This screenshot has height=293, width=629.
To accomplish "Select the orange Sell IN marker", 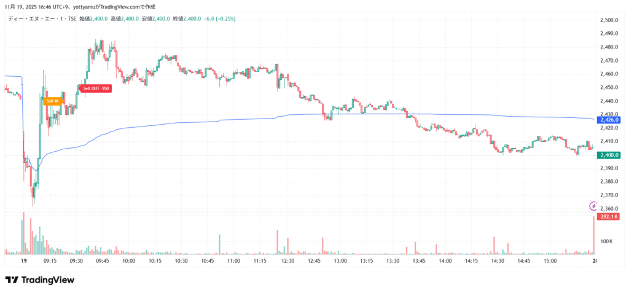I will (x=52, y=101).
